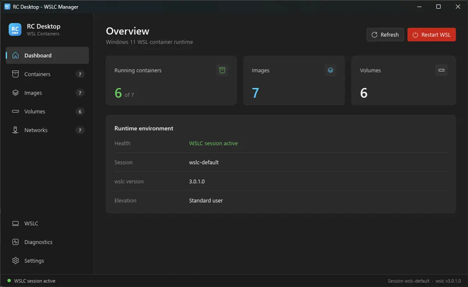The image size is (468, 287).
Task: Click the 'Standard user' elevation value
Action: [206, 201]
